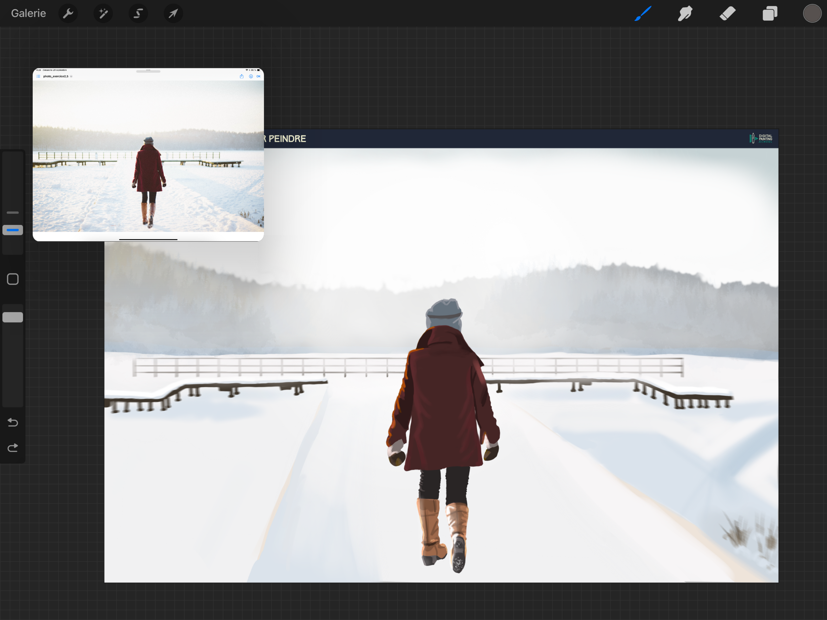Click the brush opacity slider handle
The height and width of the screenshot is (620, 827).
tap(13, 317)
